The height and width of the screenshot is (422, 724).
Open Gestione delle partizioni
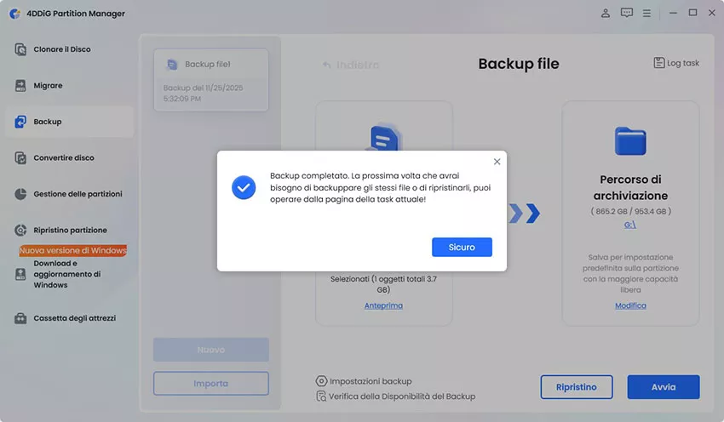(78, 194)
